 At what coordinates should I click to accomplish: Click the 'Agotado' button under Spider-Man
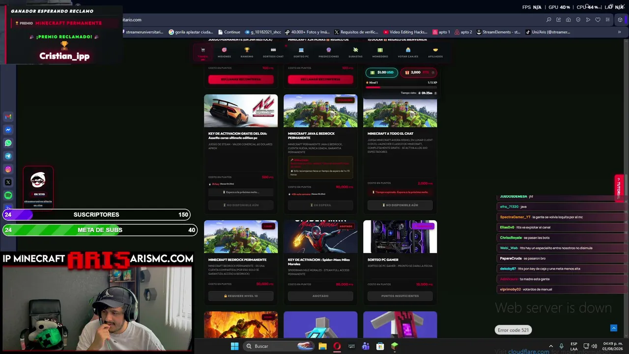pos(320,296)
